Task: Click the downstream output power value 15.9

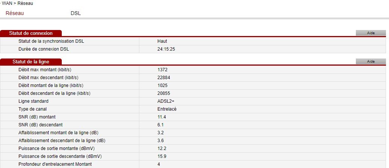Action: [x=162, y=156]
